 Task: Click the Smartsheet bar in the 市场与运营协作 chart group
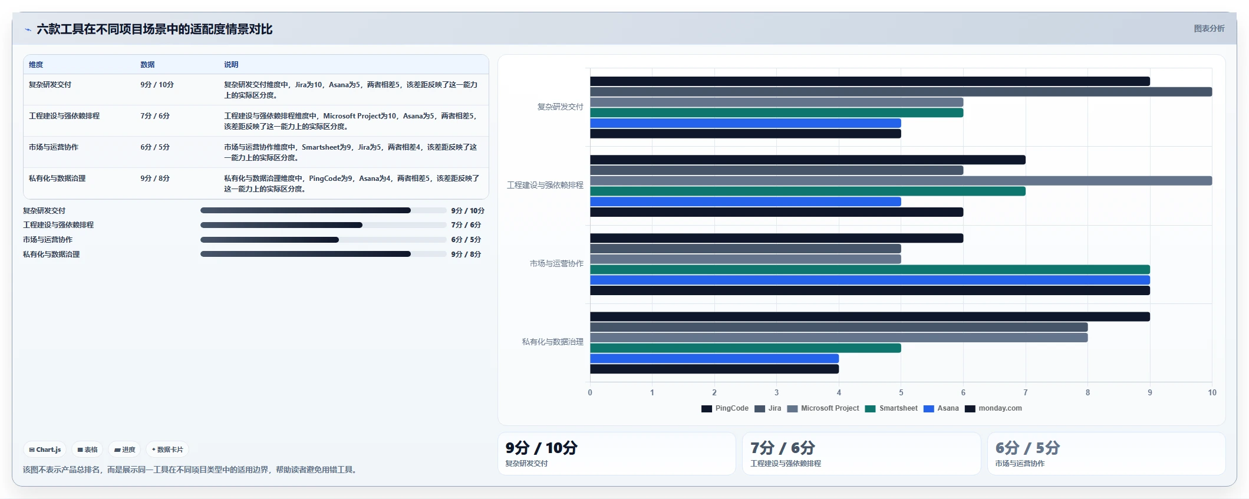(x=870, y=270)
